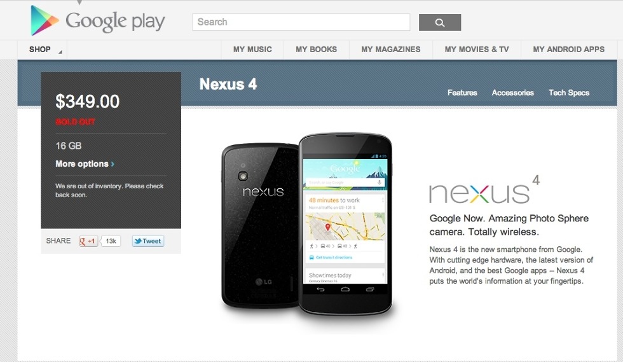Click the Nexus 4 front phone image
Image resolution: width=623 pixels, height=362 pixels.
click(x=345, y=225)
